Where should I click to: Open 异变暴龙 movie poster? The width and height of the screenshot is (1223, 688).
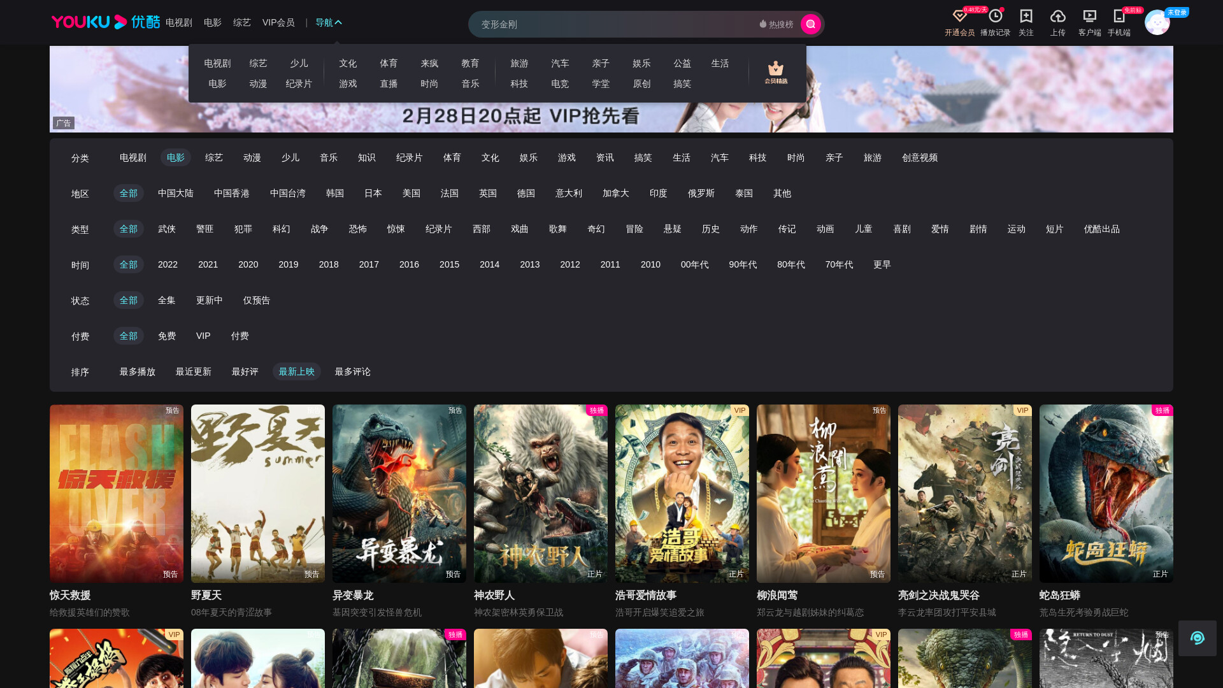click(x=399, y=494)
